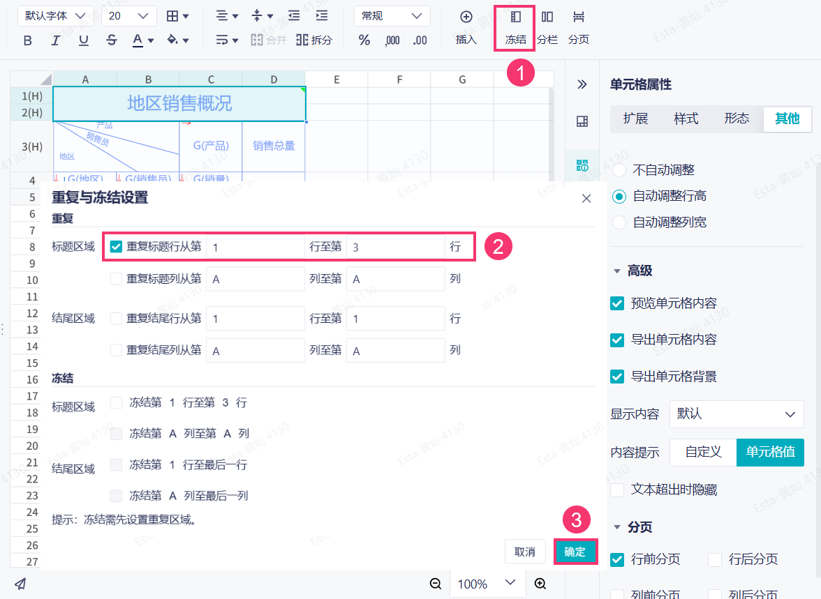Select 自定义 content hint option

(x=703, y=452)
